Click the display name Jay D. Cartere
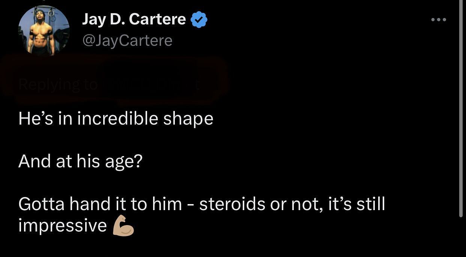466x257 pixels. coord(134,20)
